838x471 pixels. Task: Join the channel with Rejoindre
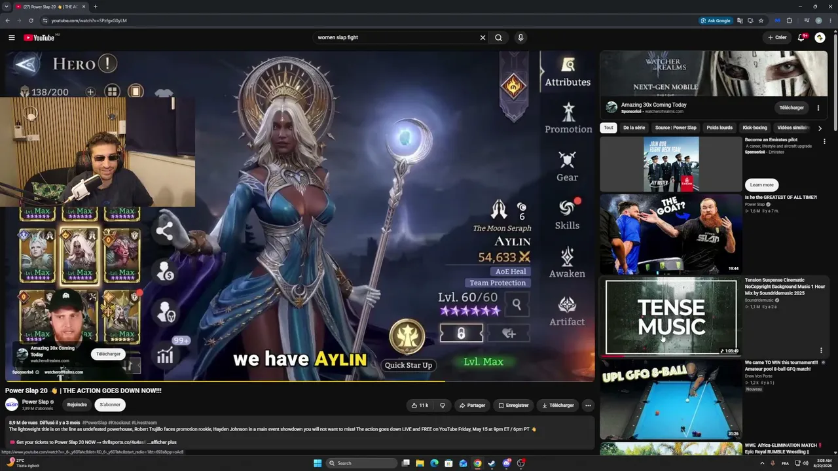coord(77,405)
